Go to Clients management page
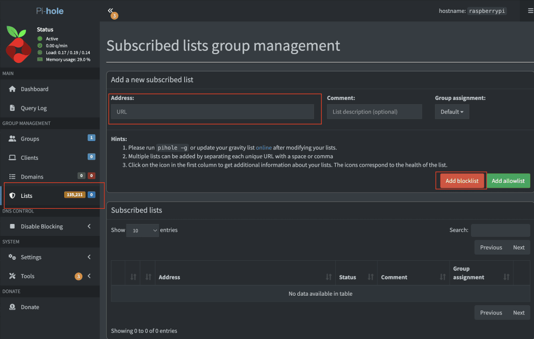The width and height of the screenshot is (534, 339). 50,158
